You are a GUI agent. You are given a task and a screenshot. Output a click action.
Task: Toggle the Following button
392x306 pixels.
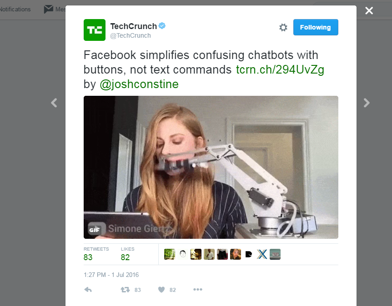316,27
